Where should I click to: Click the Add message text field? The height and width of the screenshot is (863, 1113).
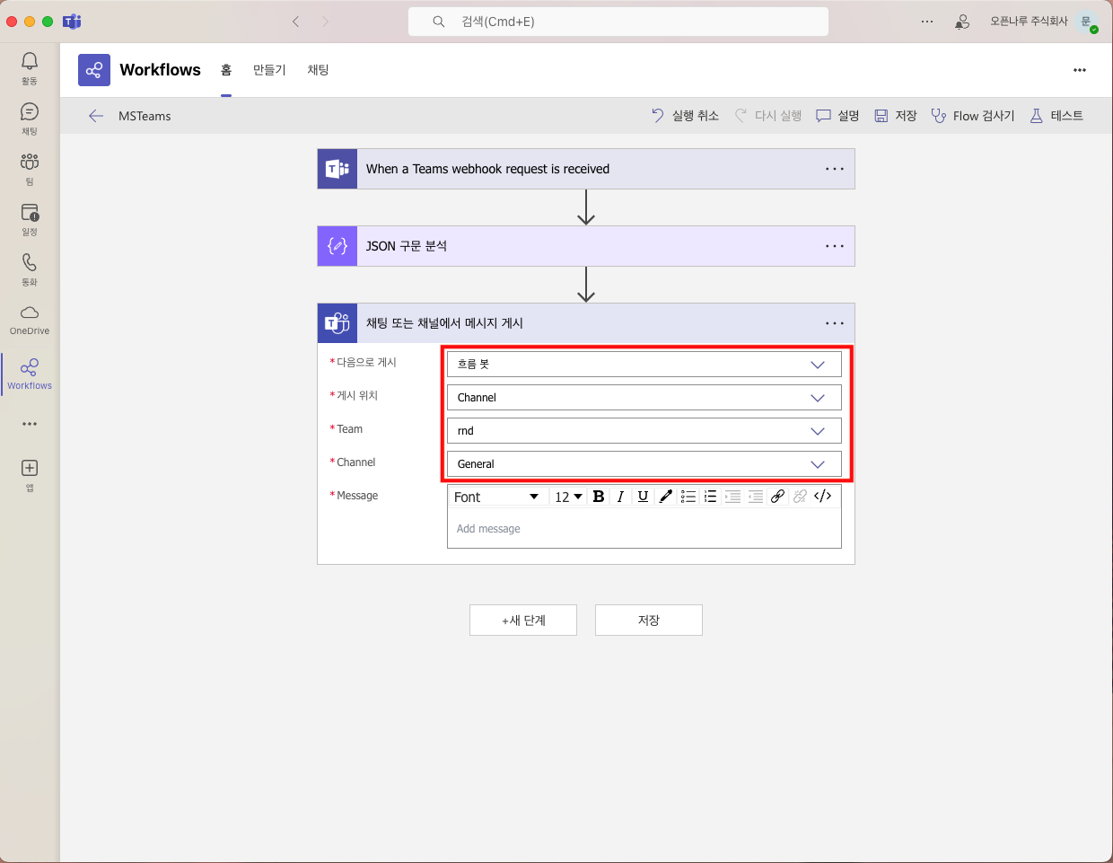click(x=644, y=529)
